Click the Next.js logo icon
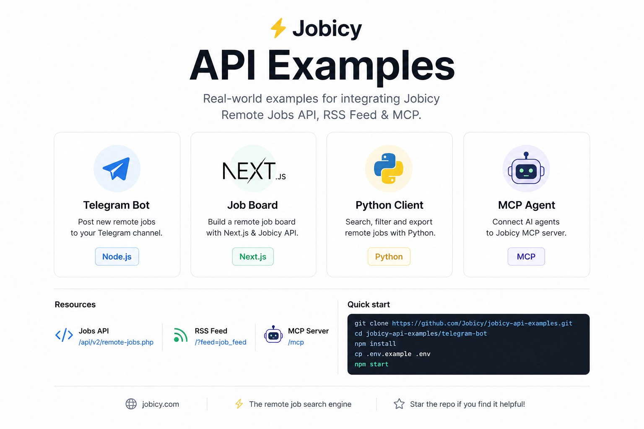This screenshot has width=644, height=429. pyautogui.click(x=254, y=170)
